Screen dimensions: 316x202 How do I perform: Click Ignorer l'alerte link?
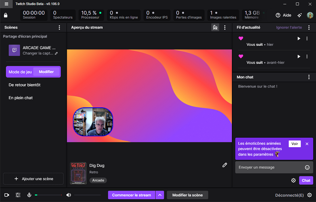290,28
